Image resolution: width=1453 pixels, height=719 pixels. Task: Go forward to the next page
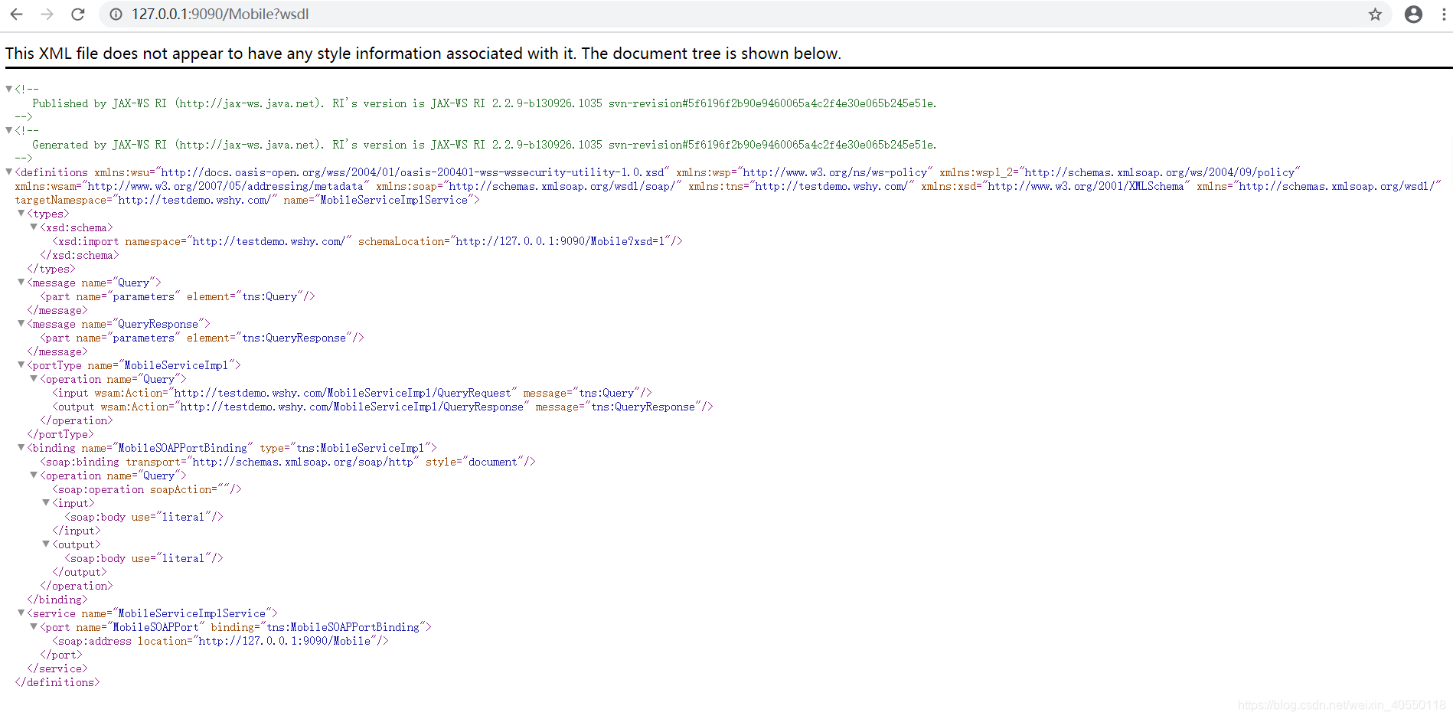coord(47,15)
